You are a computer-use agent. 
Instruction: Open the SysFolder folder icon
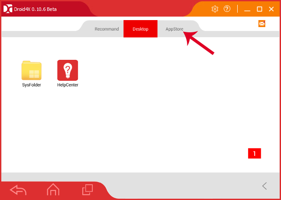click(32, 70)
